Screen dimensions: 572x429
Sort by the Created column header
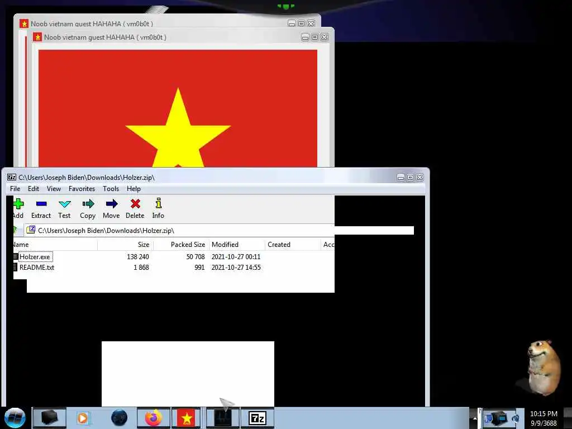tap(293, 245)
